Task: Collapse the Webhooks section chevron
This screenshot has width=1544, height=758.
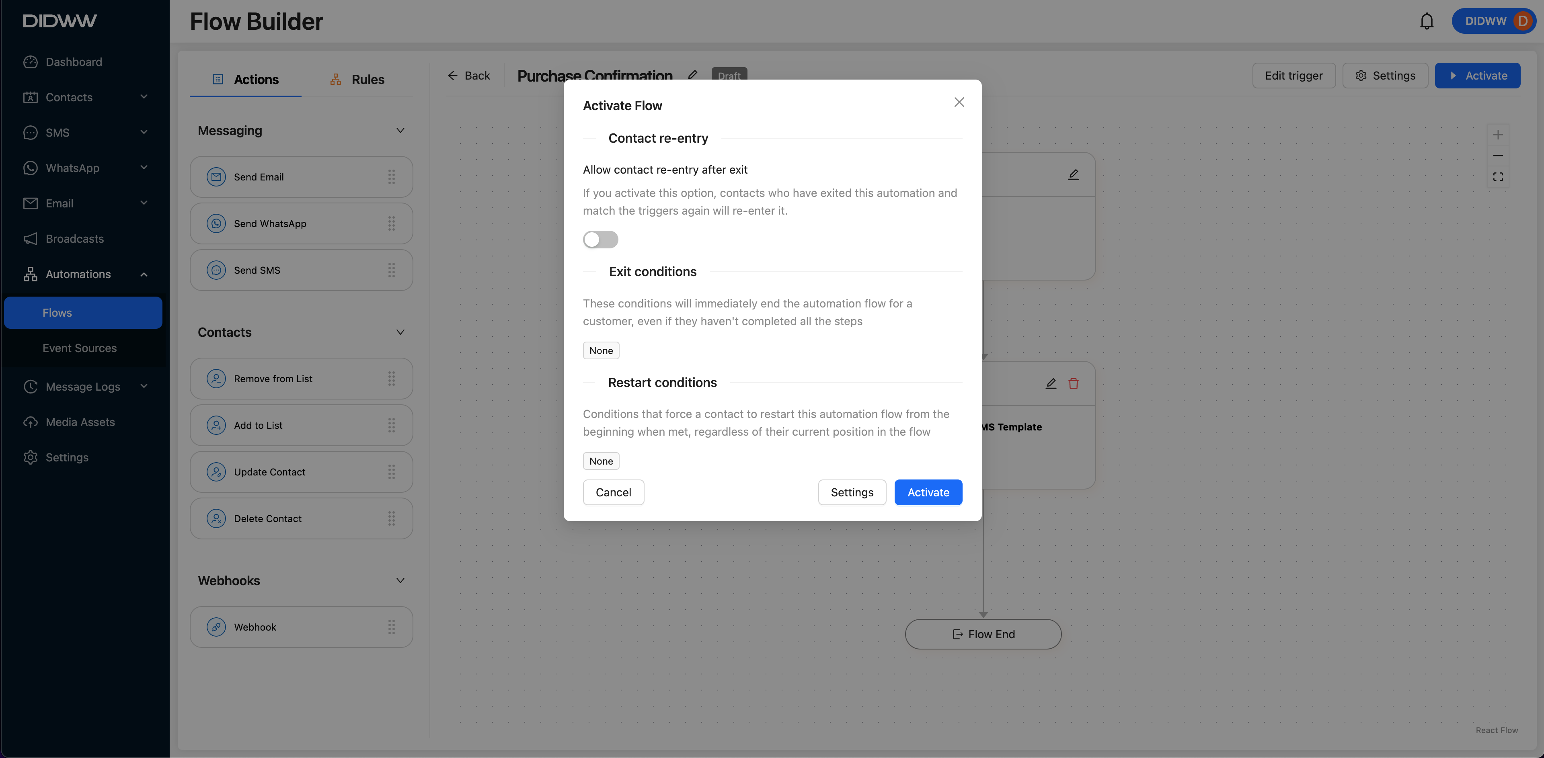Action: point(400,581)
